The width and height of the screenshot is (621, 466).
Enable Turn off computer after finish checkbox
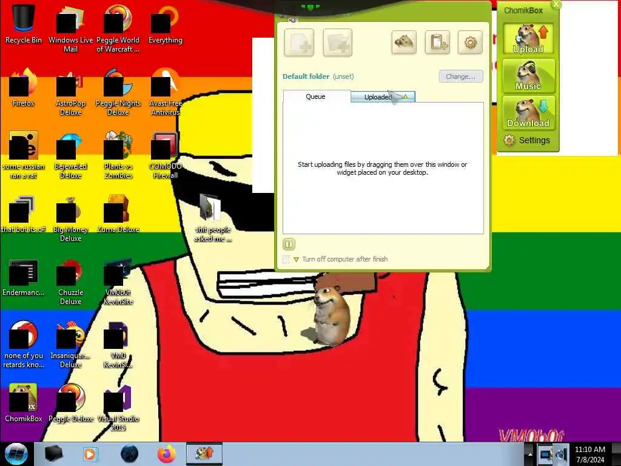[x=286, y=259]
